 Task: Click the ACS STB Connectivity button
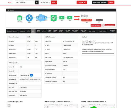point(110,25)
